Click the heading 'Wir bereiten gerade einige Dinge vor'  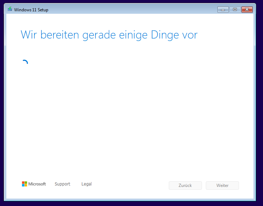[109, 35]
